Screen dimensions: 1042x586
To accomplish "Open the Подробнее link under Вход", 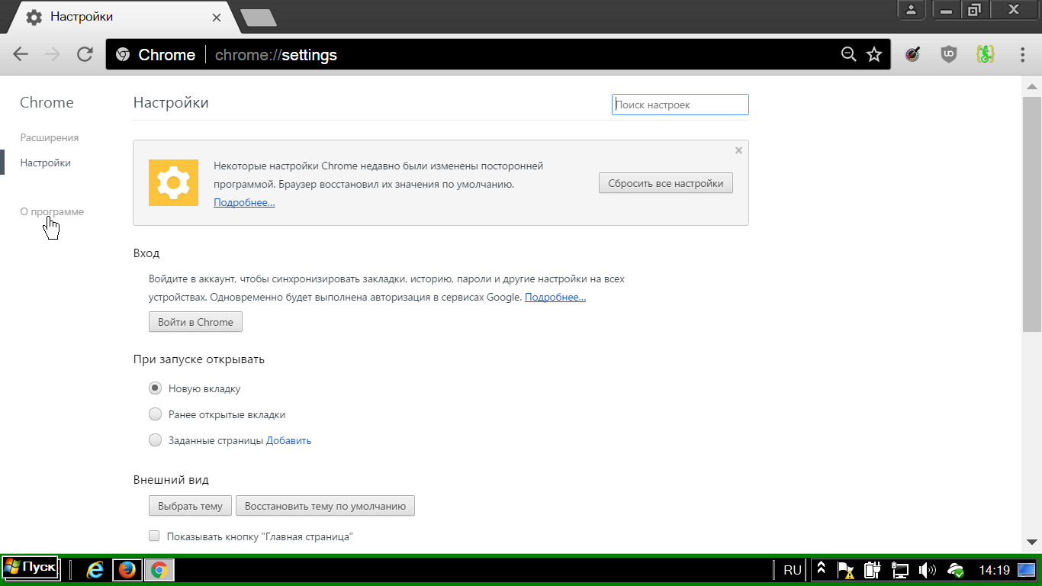I will pyautogui.click(x=555, y=297).
